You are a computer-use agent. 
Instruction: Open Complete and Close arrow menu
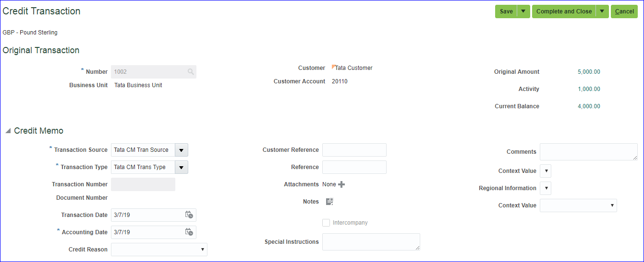click(602, 11)
